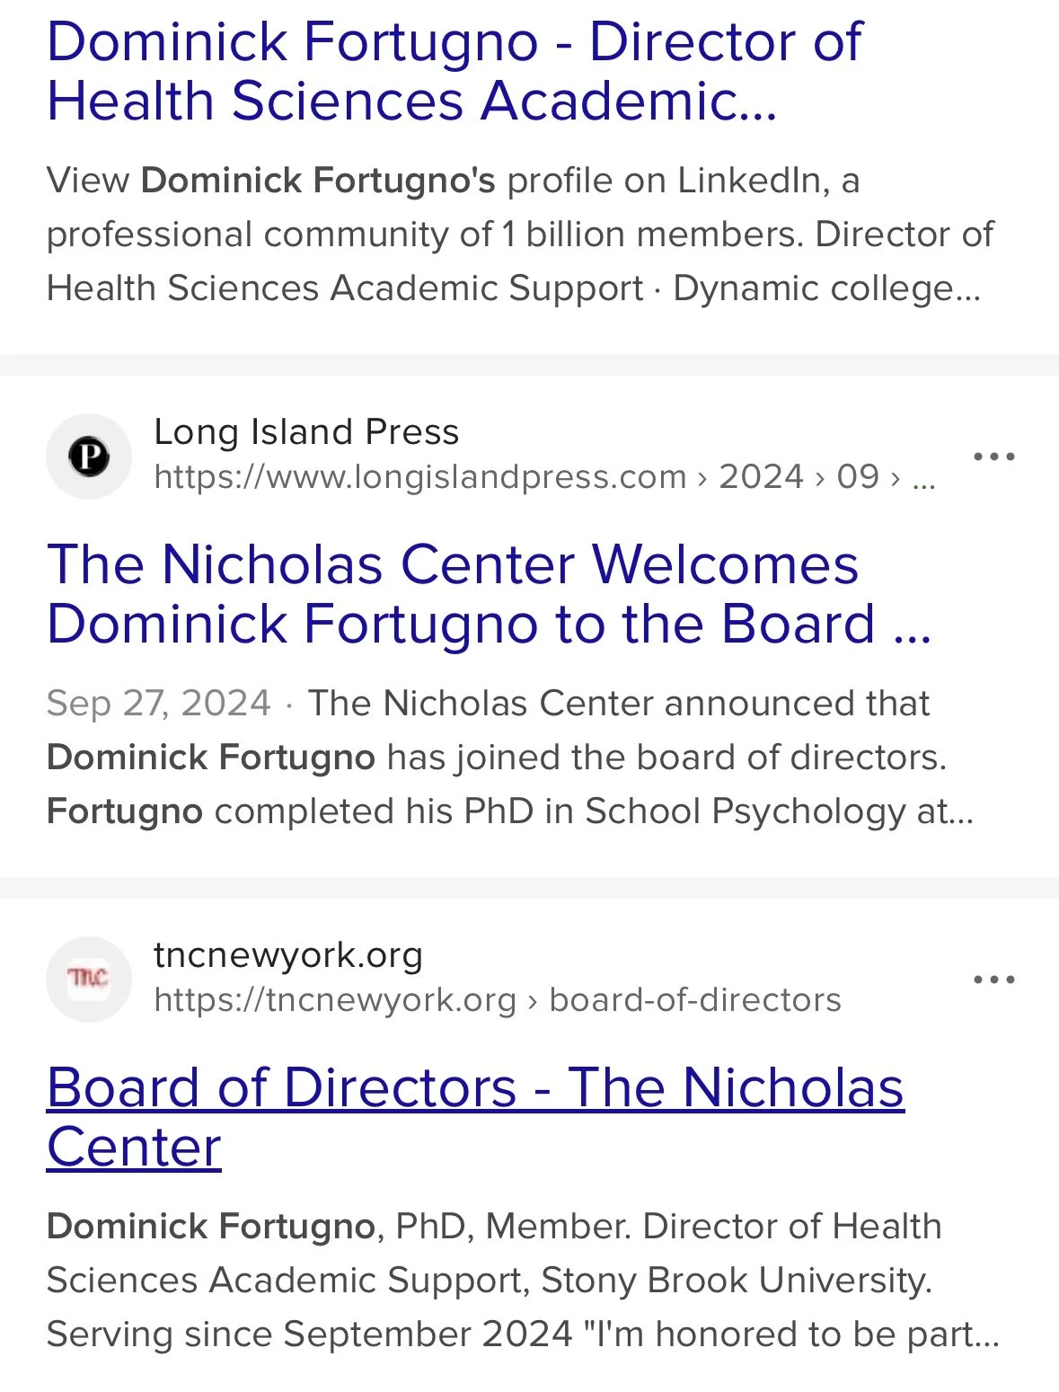The image size is (1059, 1392).
Task: Click bold 'Dominick Fortugno' in Nicholas Center snippet
Action: [x=210, y=1227]
